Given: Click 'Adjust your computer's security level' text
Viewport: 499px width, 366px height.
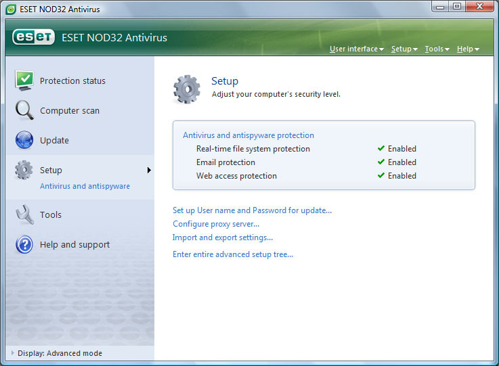Looking at the screenshot, I should click(276, 94).
